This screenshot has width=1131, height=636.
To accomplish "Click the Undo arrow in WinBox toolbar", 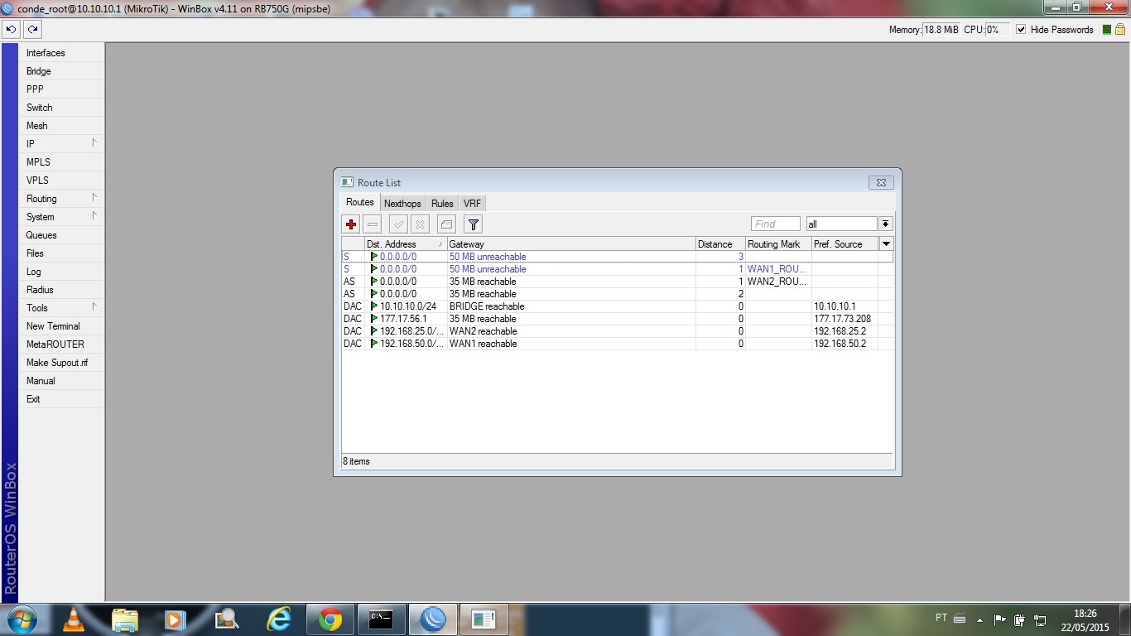I will pyautogui.click(x=11, y=29).
